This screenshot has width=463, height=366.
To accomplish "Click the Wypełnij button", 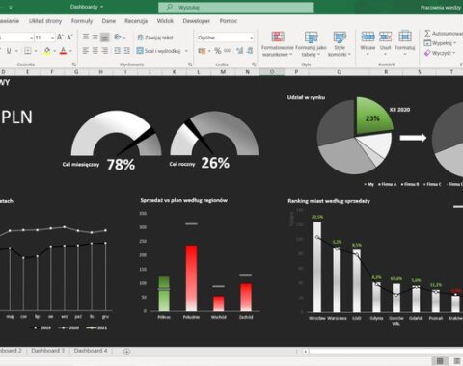I will point(440,43).
